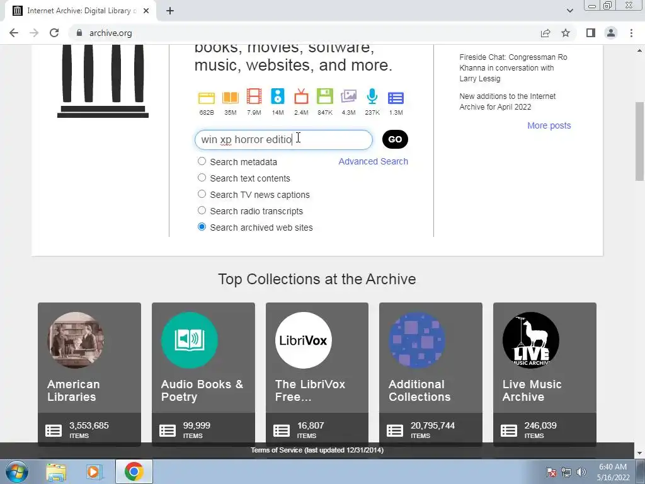Click scrollbar up arrow

(x=639, y=50)
